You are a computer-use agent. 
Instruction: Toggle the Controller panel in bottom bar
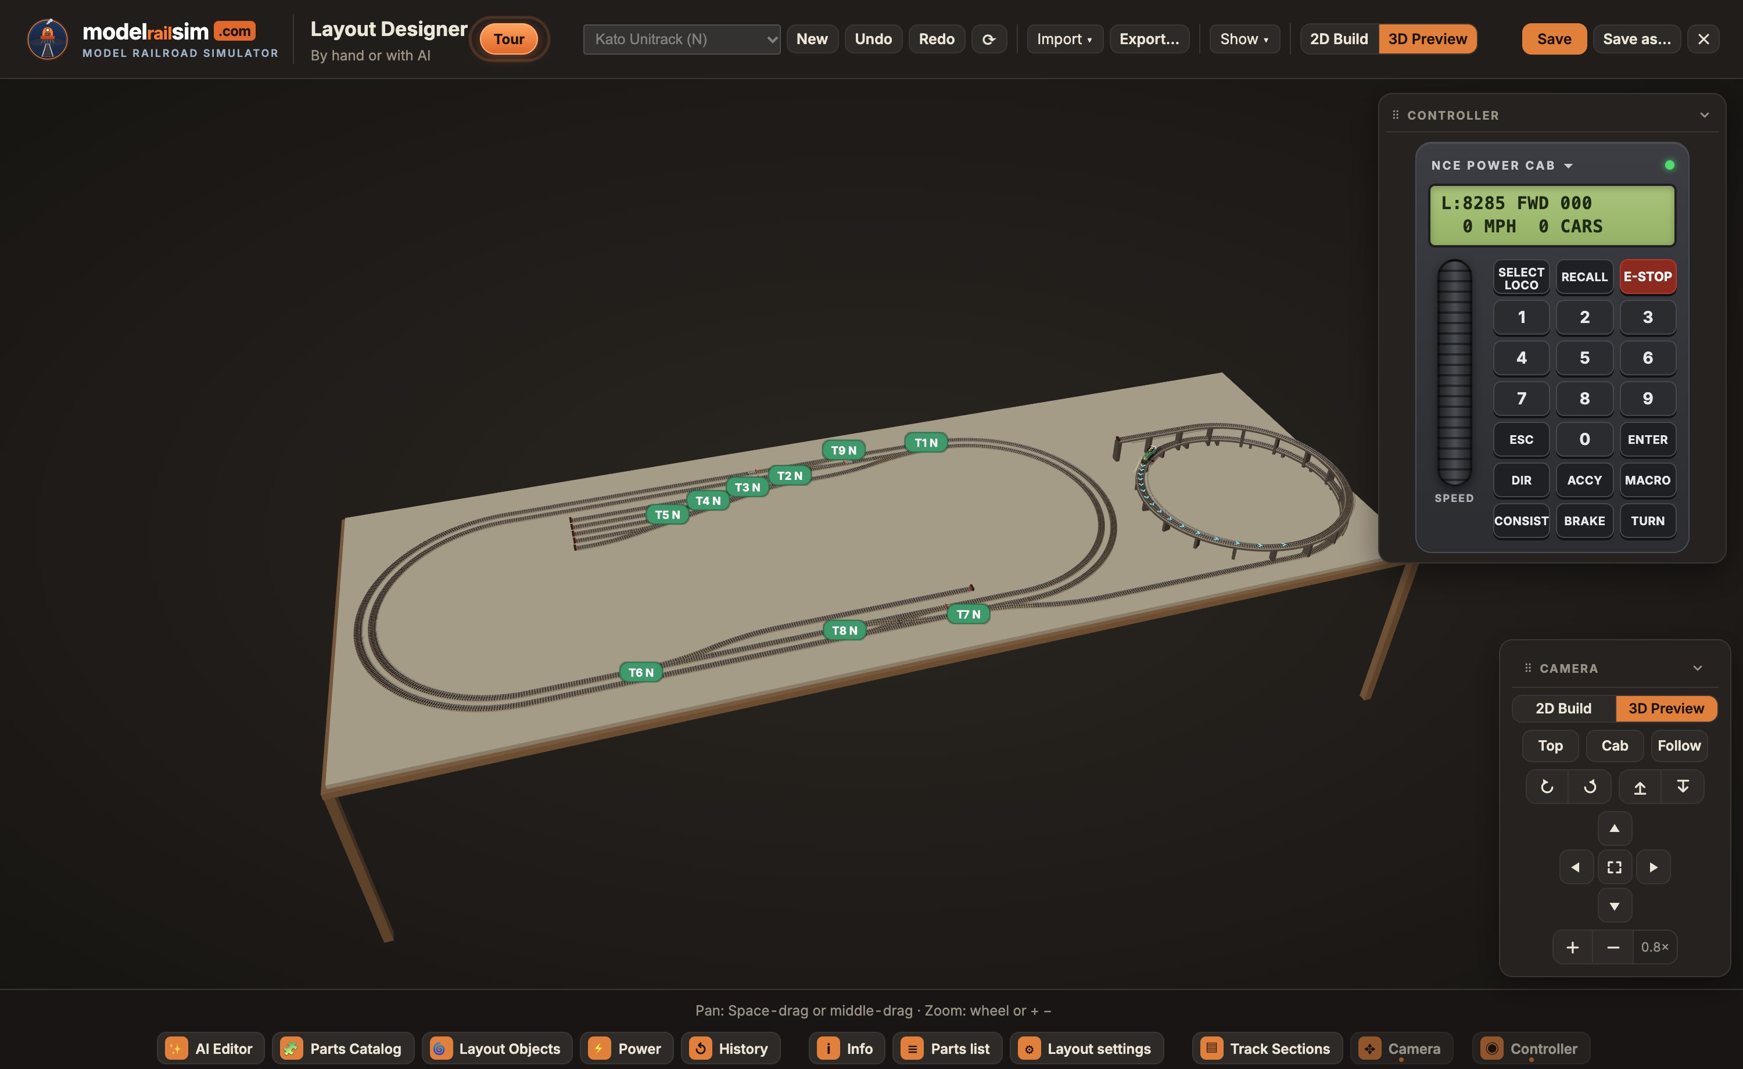click(x=1532, y=1049)
